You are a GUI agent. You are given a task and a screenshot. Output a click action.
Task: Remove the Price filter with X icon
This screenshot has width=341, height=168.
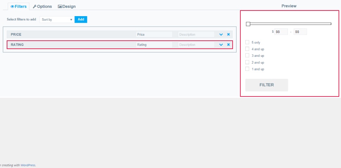tap(228, 34)
